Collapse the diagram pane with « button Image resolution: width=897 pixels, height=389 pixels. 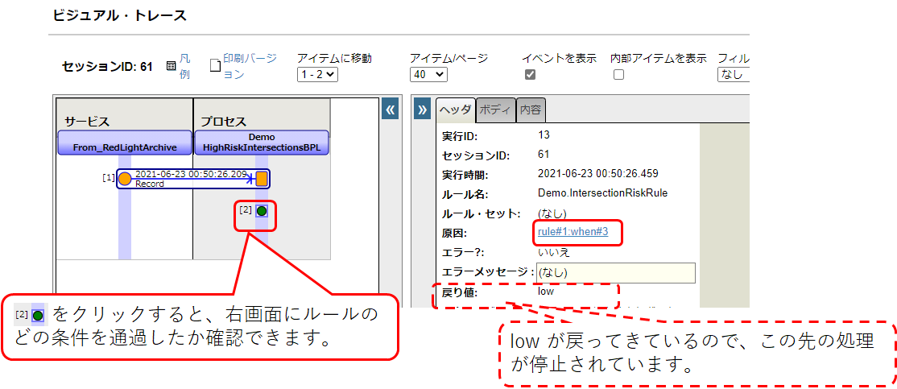click(x=391, y=110)
